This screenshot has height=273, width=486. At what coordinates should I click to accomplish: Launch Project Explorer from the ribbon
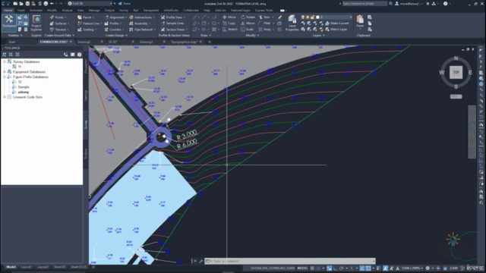pyautogui.click(x=36, y=23)
